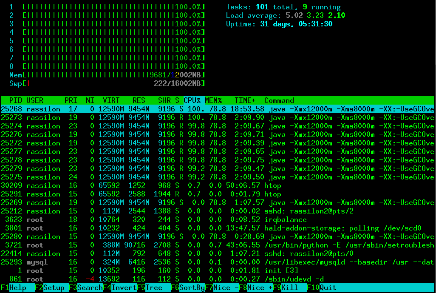Select the htop process with PID 25291
Viewport: 436px width, 293px height.
pyautogui.click(x=218, y=194)
